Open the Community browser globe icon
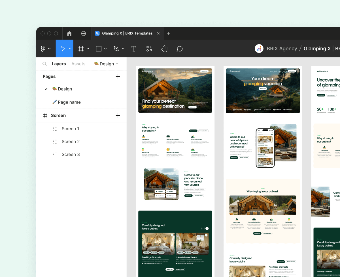Image resolution: width=340 pixels, height=277 pixels. (x=84, y=33)
